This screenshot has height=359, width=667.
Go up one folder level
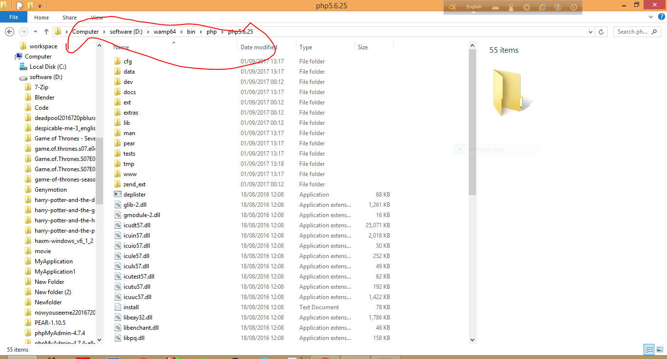pos(46,32)
